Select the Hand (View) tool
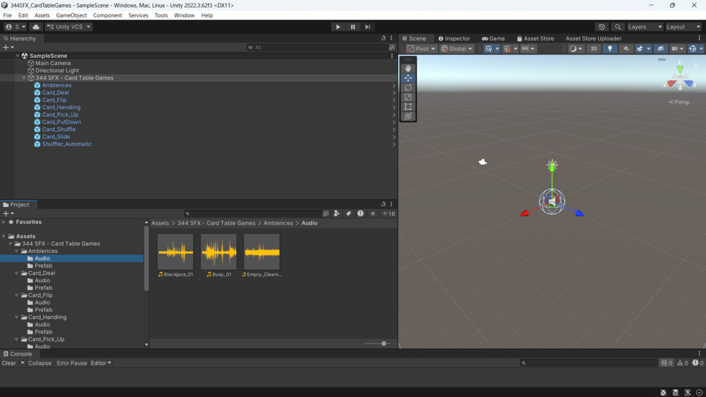This screenshot has width=706, height=397. point(408,68)
